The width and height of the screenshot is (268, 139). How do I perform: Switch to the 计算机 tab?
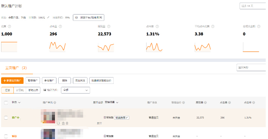(x=20, y=90)
